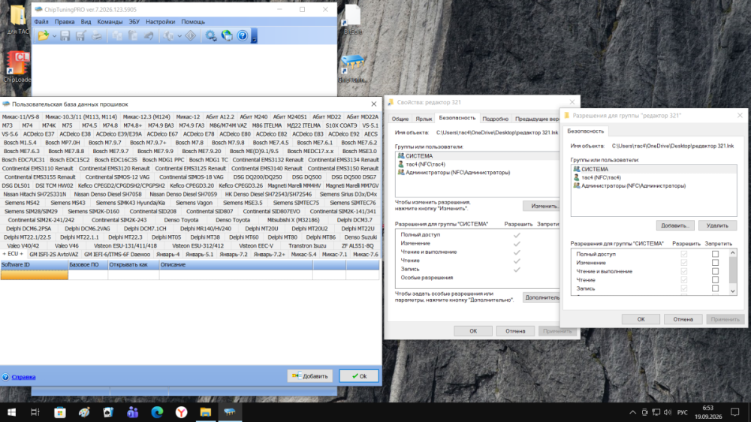Confirm firmware database dialog with Ok
Viewport: 751px width, 422px height.
point(359,376)
